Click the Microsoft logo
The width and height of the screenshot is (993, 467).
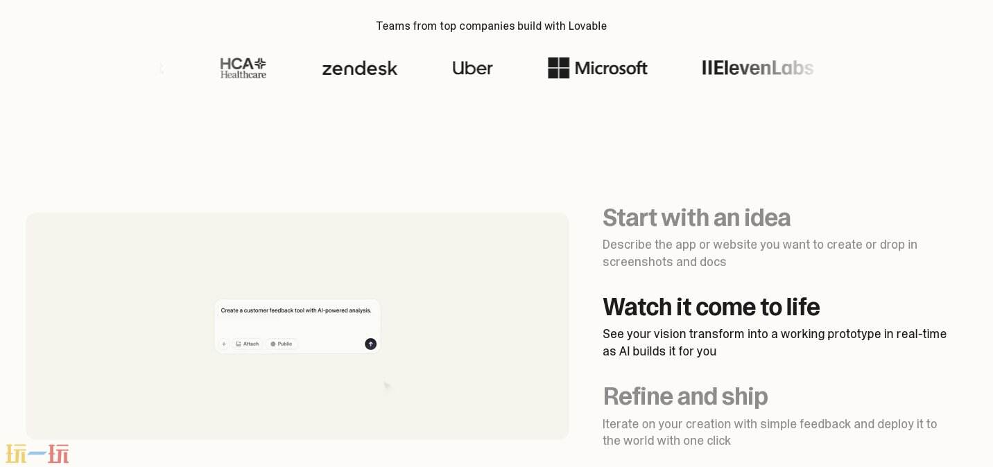coord(597,68)
